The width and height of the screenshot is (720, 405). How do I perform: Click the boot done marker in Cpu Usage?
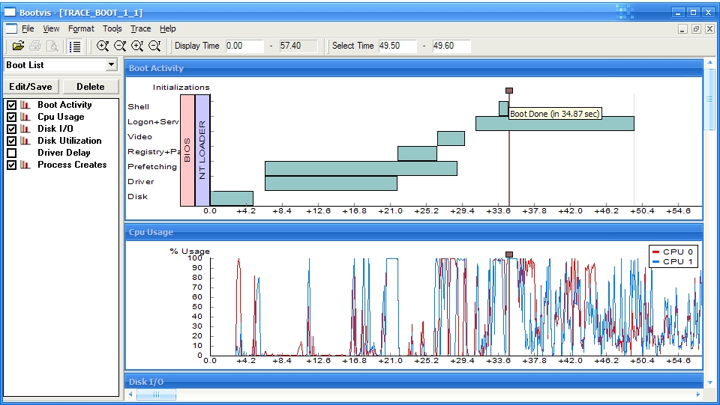pos(508,255)
